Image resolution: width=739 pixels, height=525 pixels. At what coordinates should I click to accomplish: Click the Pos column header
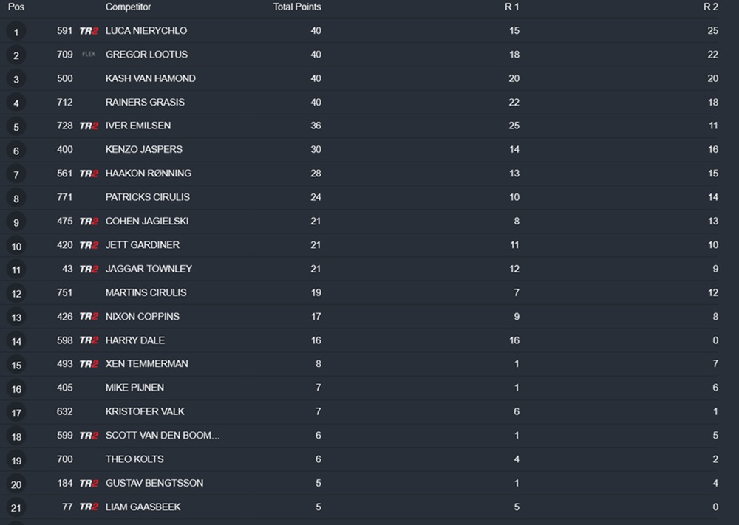click(x=16, y=7)
